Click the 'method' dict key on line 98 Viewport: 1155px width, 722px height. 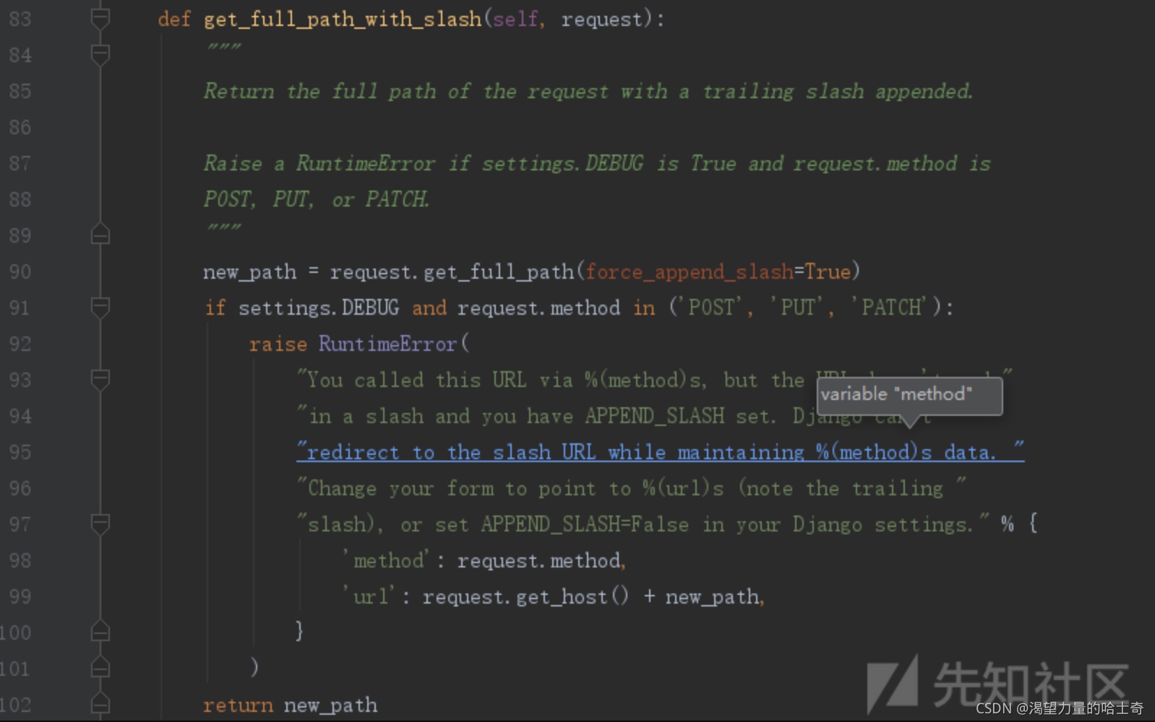(x=386, y=560)
